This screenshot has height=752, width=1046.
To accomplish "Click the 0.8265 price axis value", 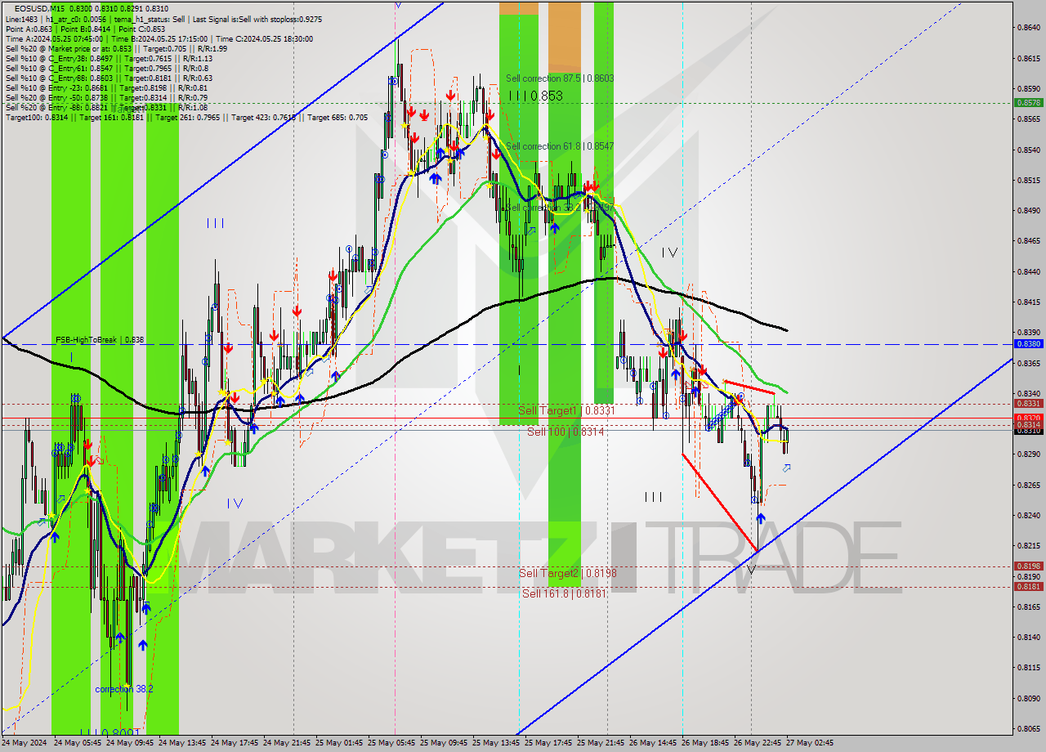I will 1028,485.
